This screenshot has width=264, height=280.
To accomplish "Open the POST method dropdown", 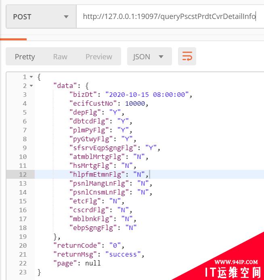I will (x=41, y=17).
